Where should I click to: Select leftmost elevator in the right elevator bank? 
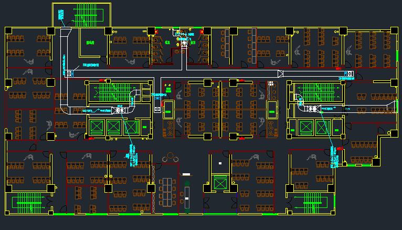(305, 127)
